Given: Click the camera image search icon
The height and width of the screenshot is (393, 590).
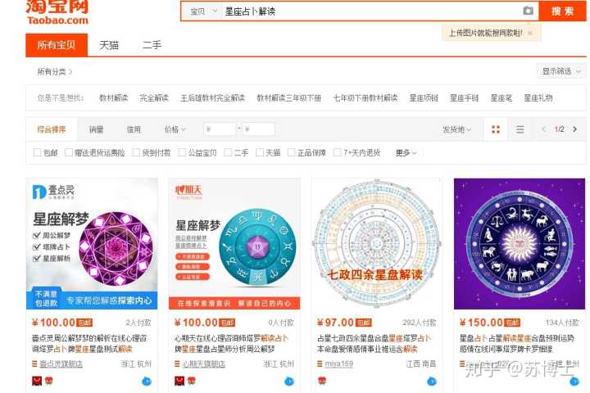Looking at the screenshot, I should click(x=528, y=11).
